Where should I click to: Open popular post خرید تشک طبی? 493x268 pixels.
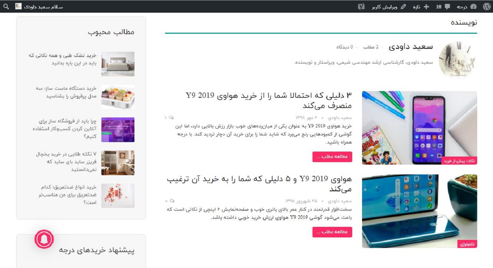(x=62, y=59)
